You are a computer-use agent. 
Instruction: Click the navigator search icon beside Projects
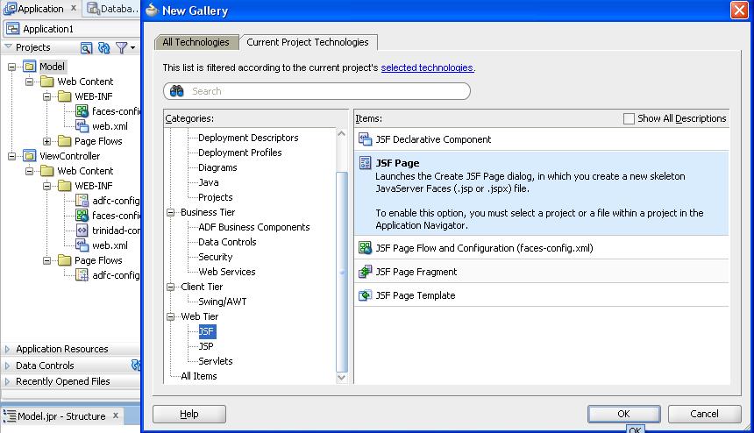point(87,47)
